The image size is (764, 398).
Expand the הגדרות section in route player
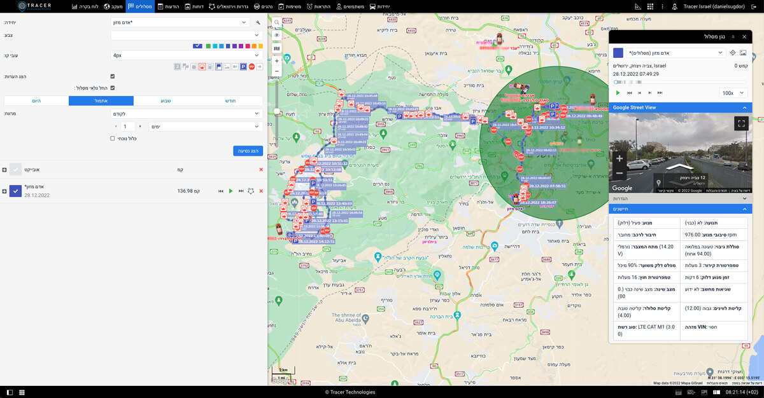click(x=681, y=198)
